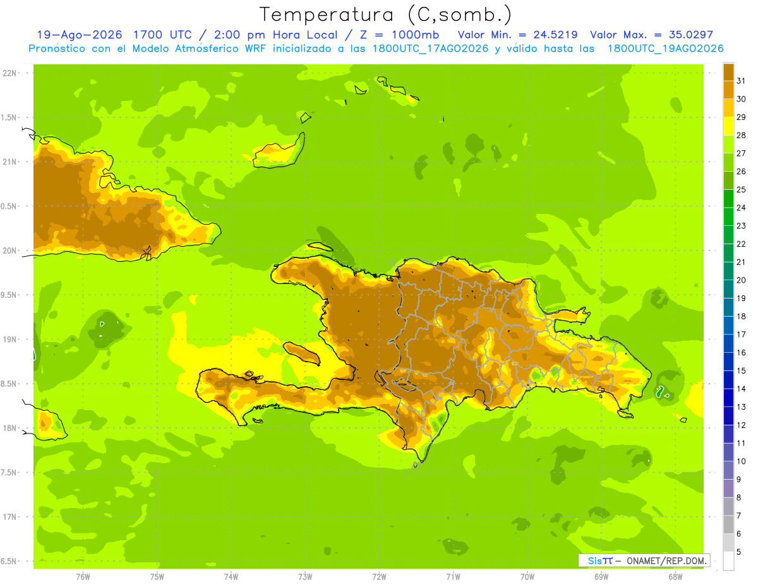Click the 76W longitude axis label
Viewport: 758px width, 585px height.
pos(83,577)
